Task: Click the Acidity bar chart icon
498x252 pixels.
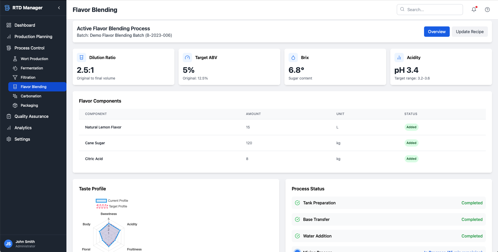Action: 399,57
